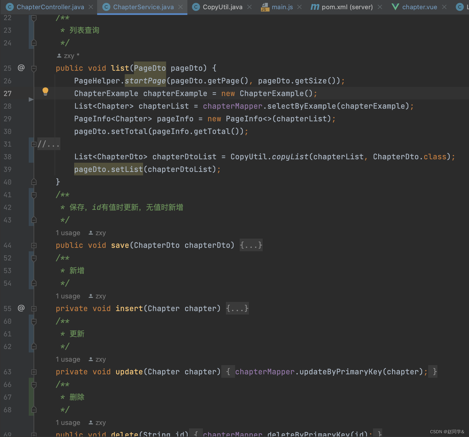Click the author icon beside zxy * hint

tap(59, 55)
